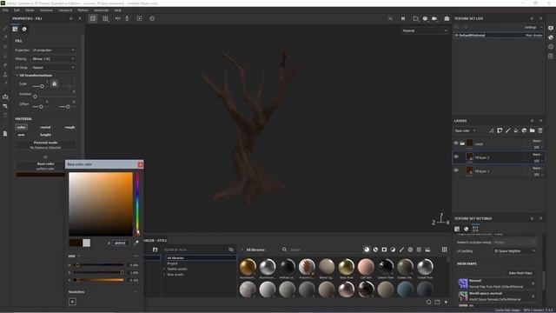The image size is (556, 313).
Task: Click the video camera icon in toolbar
Action: tap(434, 18)
